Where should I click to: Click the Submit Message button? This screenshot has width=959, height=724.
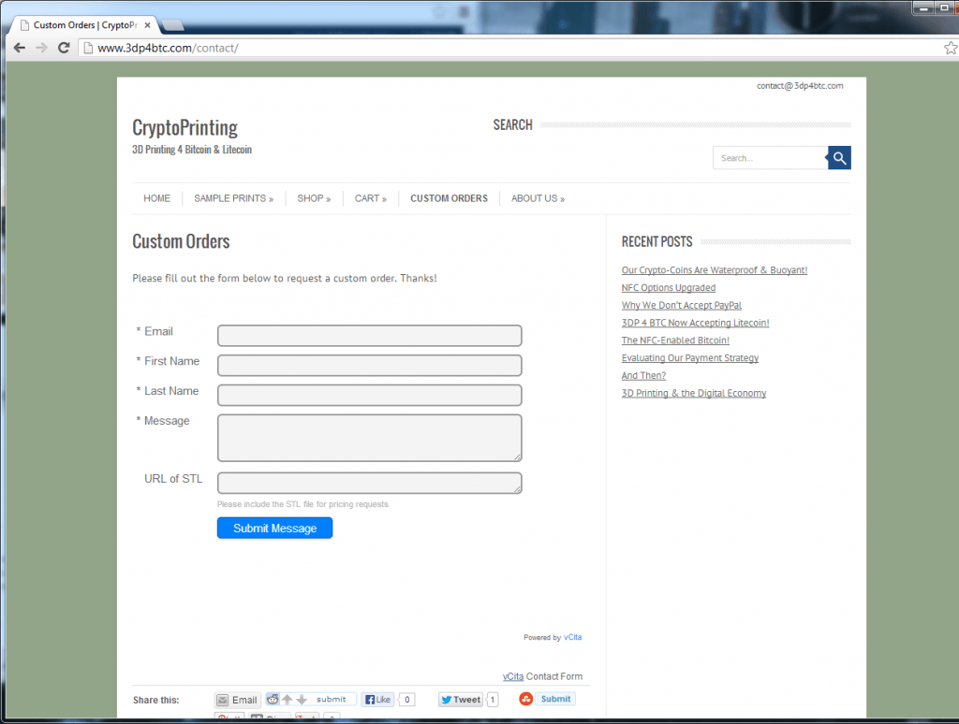pyautogui.click(x=274, y=528)
